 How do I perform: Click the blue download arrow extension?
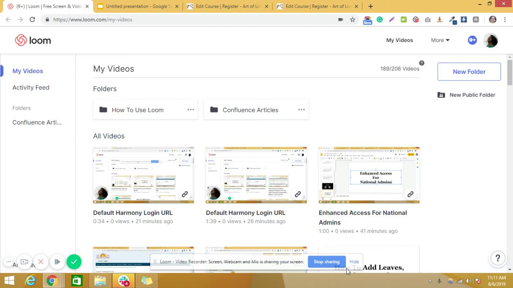click(x=464, y=19)
